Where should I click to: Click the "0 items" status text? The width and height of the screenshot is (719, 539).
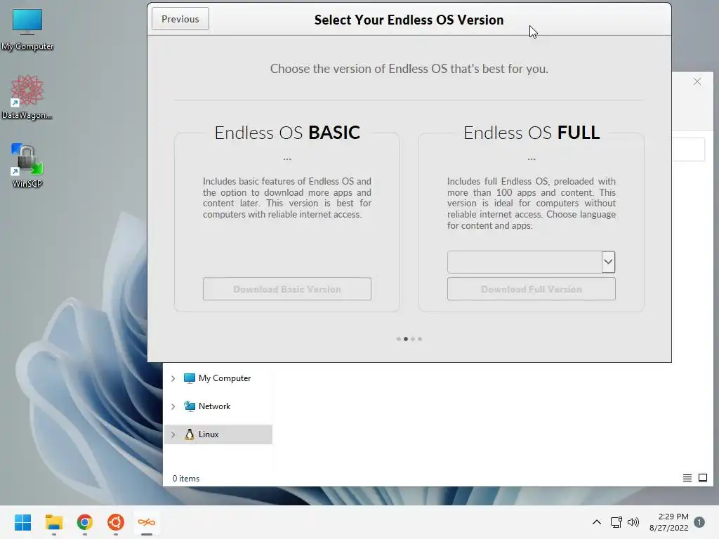point(185,479)
